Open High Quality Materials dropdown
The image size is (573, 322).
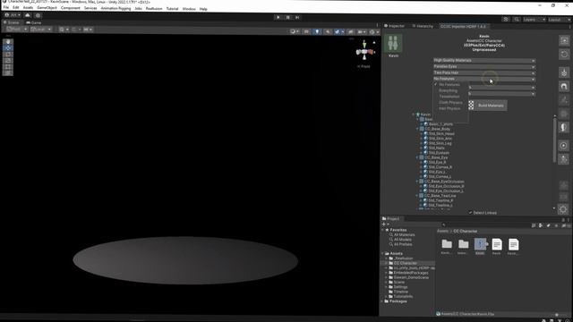[484, 61]
